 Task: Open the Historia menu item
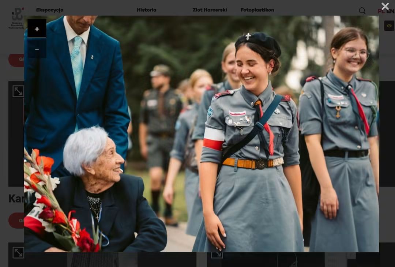(146, 10)
